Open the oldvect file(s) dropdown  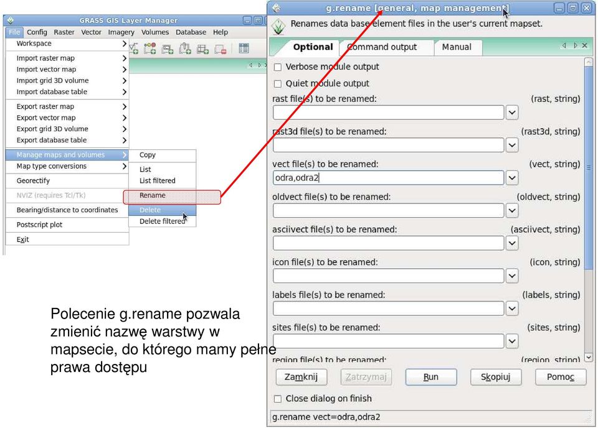point(512,210)
